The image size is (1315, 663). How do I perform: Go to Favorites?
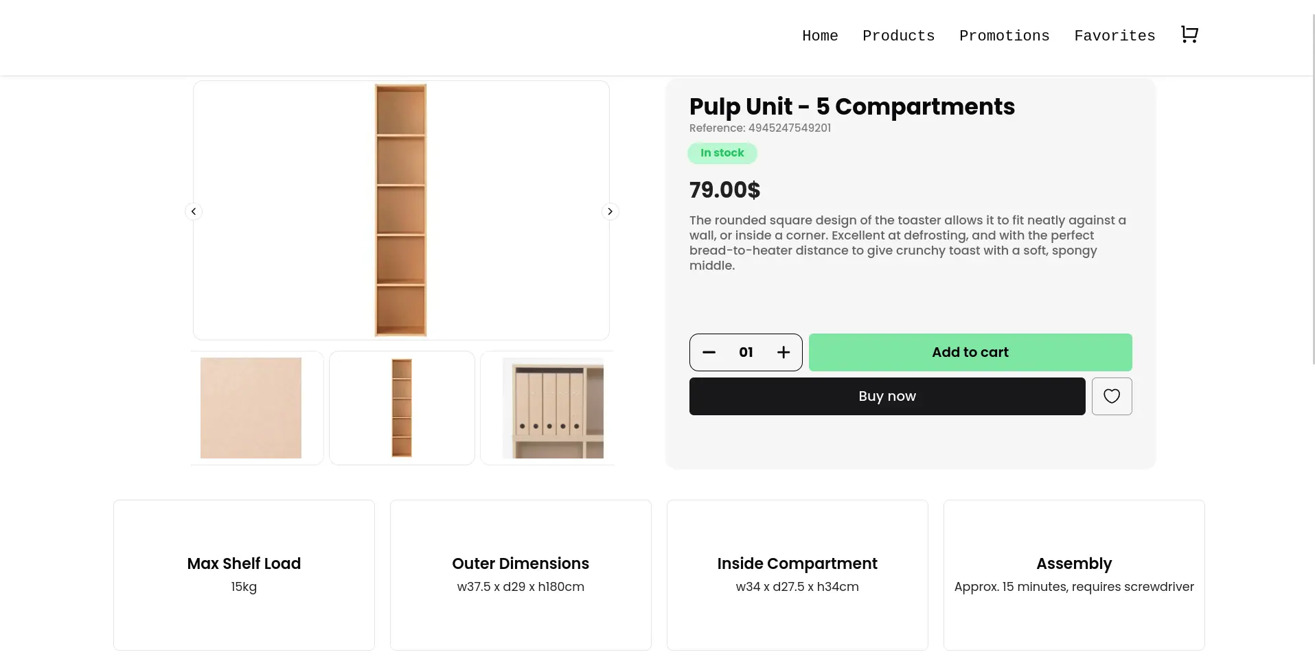[x=1114, y=36]
